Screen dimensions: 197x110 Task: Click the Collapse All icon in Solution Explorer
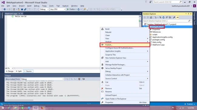pos(167,17)
